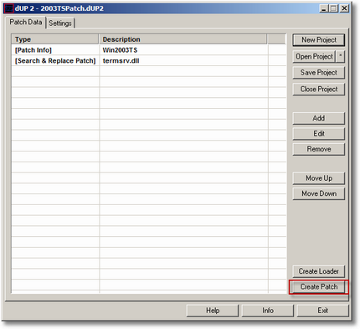Click Save Project
This screenshot has width=360, height=329.
tap(319, 73)
